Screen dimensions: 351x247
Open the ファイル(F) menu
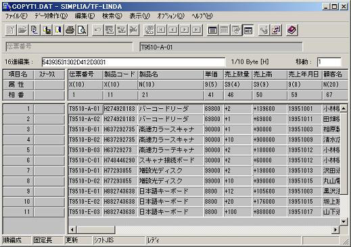pyautogui.click(x=16, y=16)
